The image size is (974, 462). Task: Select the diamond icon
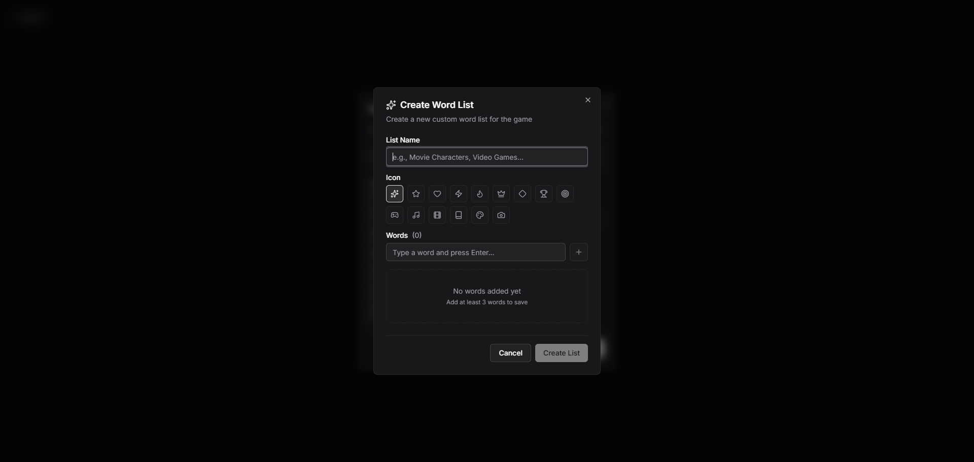523,194
